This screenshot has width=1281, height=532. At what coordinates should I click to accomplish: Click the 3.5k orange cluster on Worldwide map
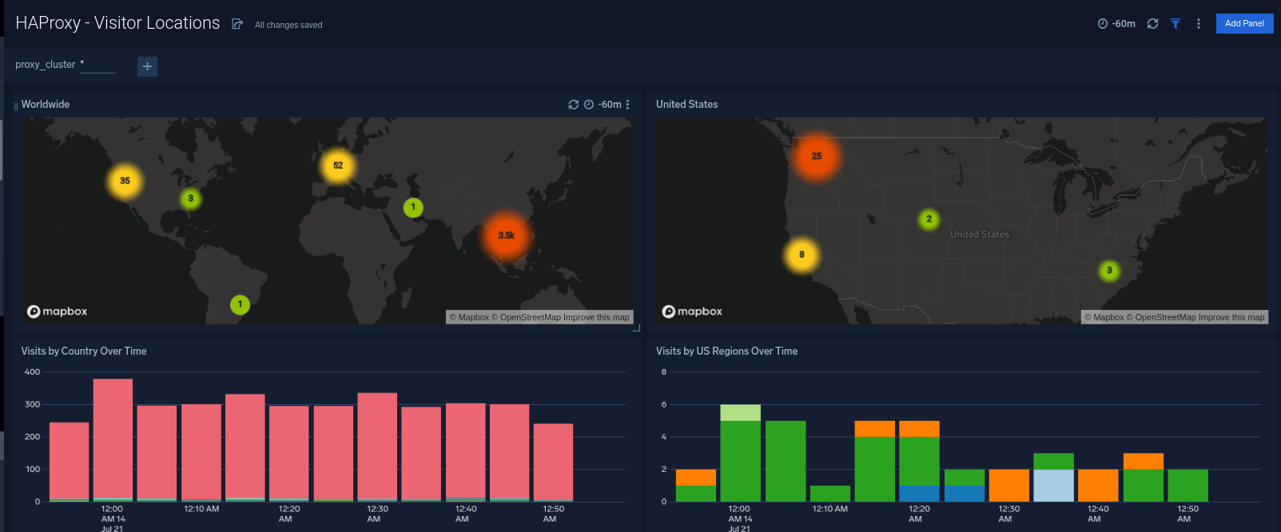506,236
